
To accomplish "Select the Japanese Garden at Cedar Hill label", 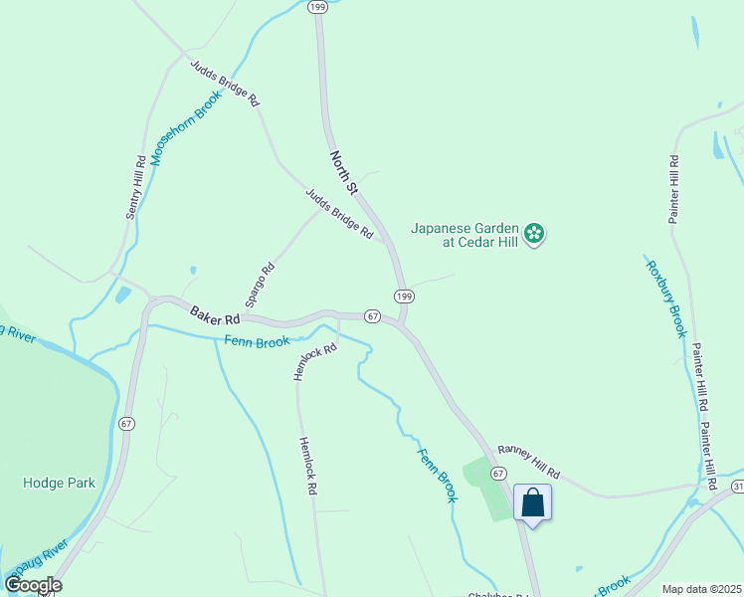I will click(x=465, y=235).
